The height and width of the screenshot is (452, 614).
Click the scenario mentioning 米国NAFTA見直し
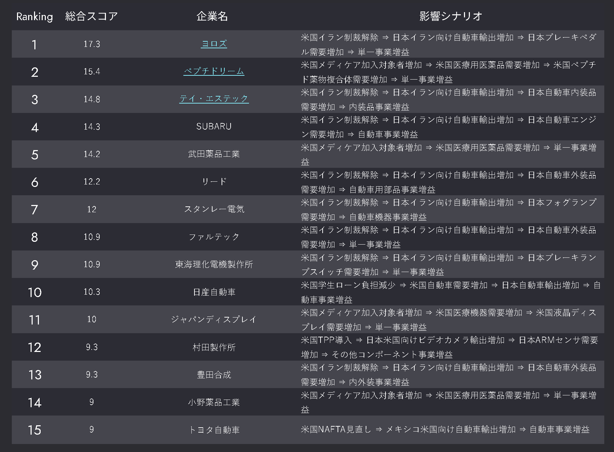tap(445, 429)
